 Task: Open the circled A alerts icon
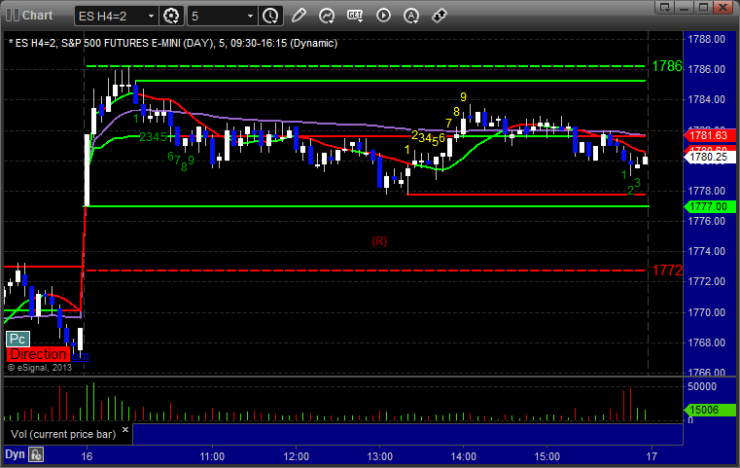(x=411, y=16)
